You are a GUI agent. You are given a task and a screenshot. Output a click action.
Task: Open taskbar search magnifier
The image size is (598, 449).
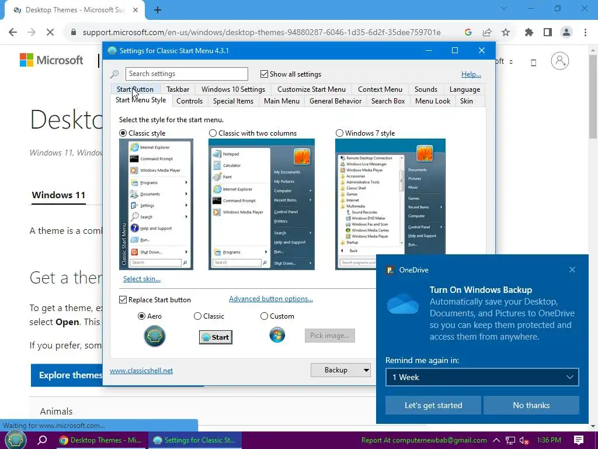[42, 440]
